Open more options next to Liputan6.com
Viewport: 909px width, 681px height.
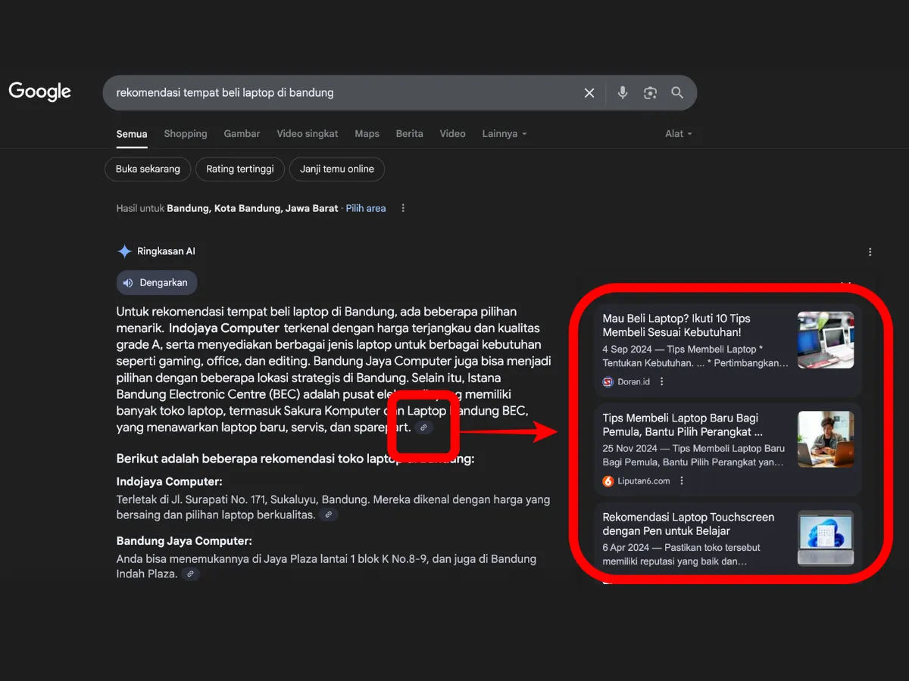[x=682, y=480]
